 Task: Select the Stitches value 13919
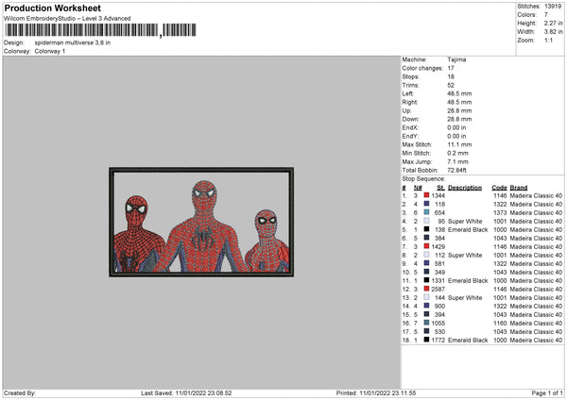553,7
